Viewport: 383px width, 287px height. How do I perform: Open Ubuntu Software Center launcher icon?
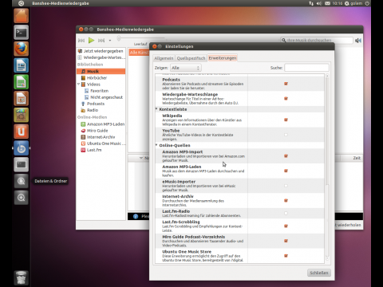pos(22,115)
